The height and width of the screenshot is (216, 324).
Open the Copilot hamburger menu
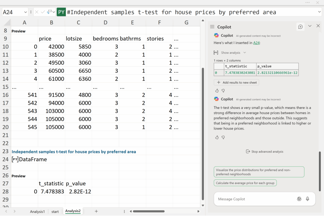click(x=212, y=27)
